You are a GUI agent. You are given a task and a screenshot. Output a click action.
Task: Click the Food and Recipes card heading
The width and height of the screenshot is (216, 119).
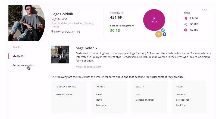click(x=66, y=87)
